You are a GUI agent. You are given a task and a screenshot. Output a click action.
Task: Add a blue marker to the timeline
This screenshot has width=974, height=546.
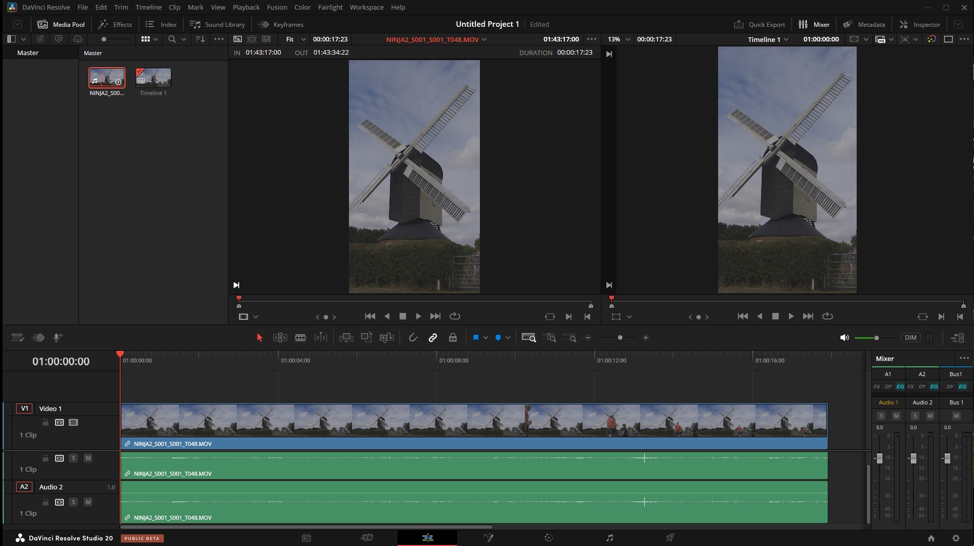[498, 338]
